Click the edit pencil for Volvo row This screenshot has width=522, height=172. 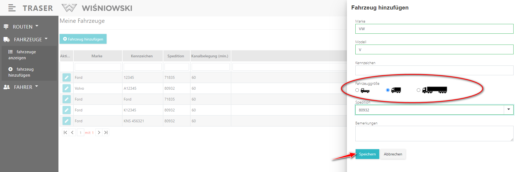point(66,88)
